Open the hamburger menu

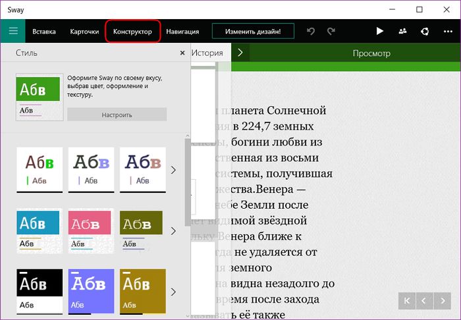point(13,31)
